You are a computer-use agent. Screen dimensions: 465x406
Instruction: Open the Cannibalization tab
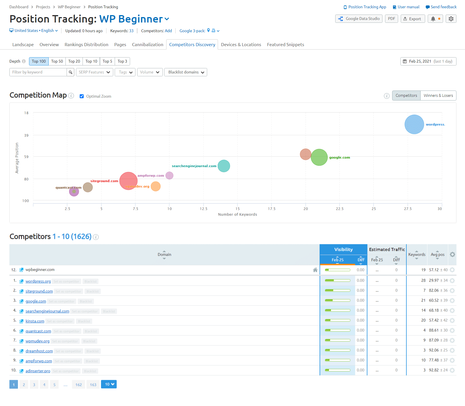pos(148,45)
